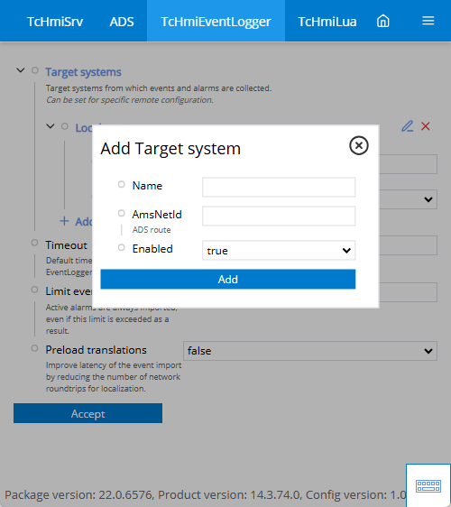The height and width of the screenshot is (507, 451).
Task: Focus the Name input field
Action: pyautogui.click(x=279, y=187)
